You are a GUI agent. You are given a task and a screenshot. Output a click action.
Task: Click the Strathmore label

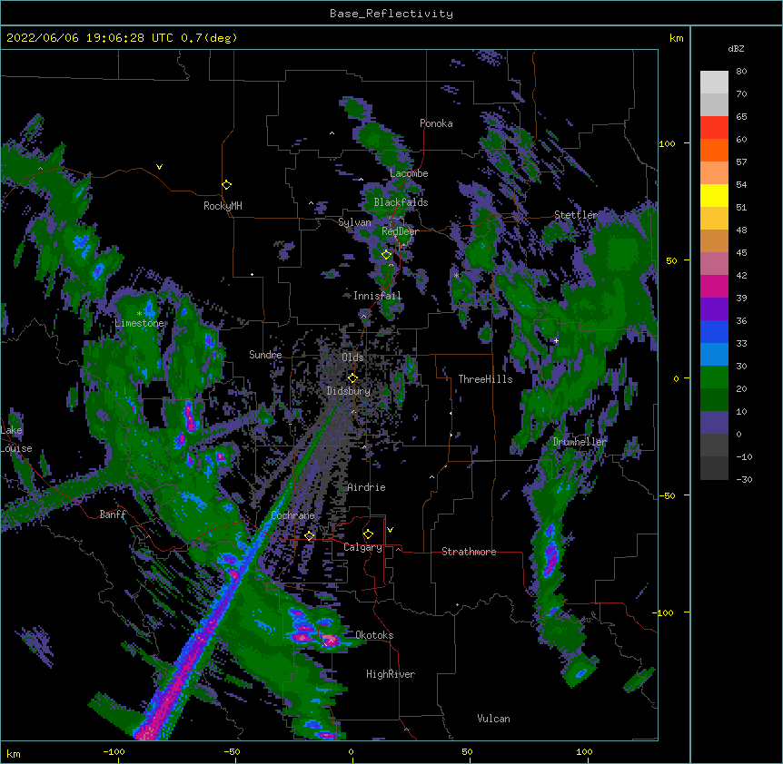click(x=469, y=552)
